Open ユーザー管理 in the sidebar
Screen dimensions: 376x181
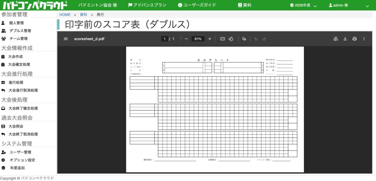(x=21, y=152)
